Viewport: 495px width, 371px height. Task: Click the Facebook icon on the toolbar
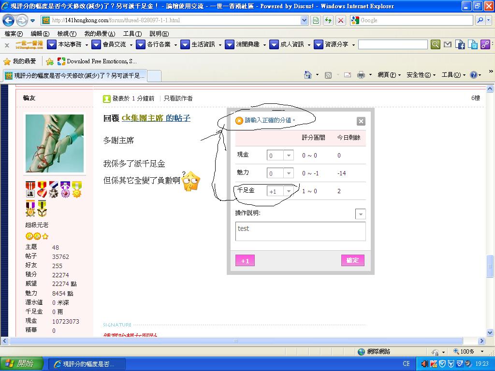coord(460,44)
